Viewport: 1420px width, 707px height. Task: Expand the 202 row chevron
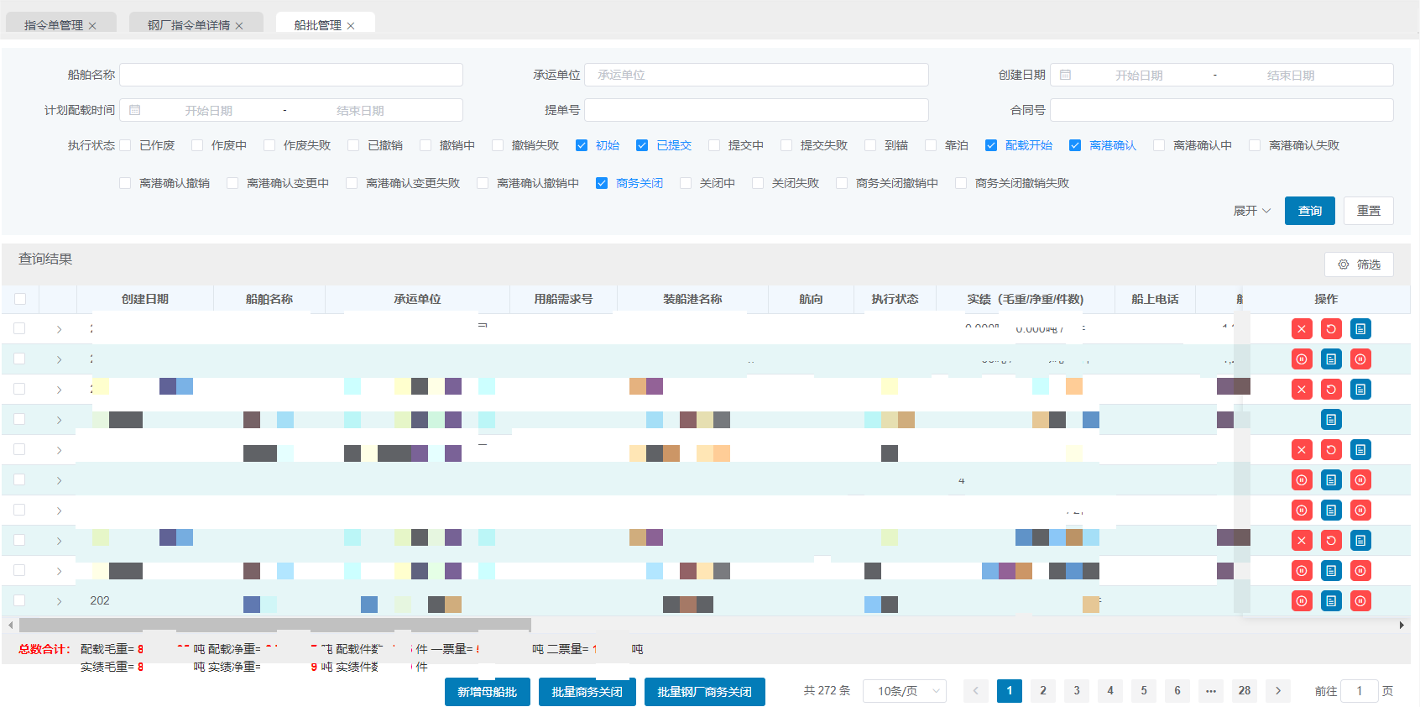coord(59,601)
